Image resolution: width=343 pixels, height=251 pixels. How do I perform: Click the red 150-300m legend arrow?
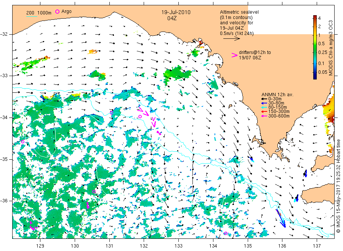coord(264,111)
